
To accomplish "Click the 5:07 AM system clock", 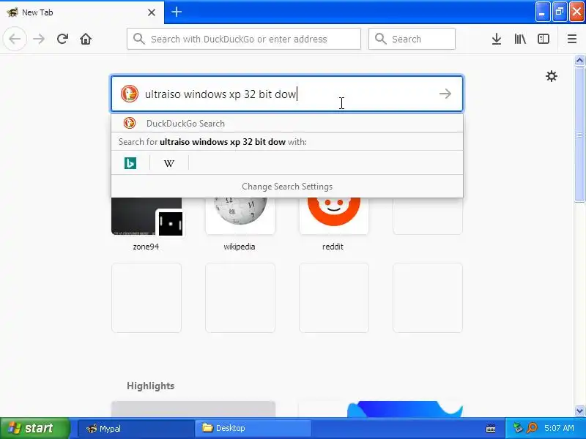I will (x=559, y=428).
